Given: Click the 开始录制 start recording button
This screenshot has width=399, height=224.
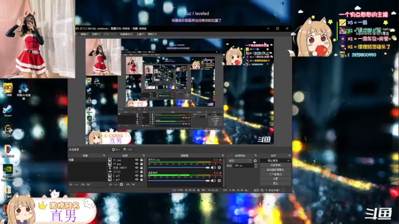Looking at the screenshot, I should [275, 165].
